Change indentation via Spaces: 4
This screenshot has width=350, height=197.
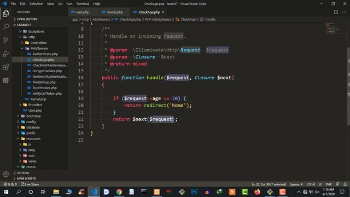[x=296, y=184]
